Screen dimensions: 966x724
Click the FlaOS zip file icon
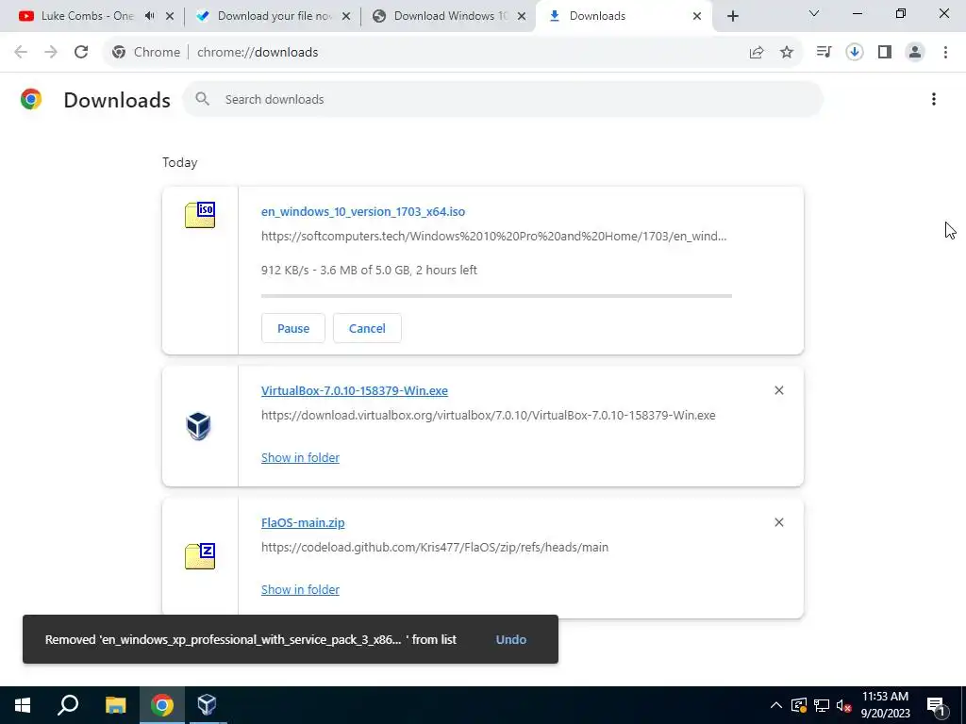[200, 556]
